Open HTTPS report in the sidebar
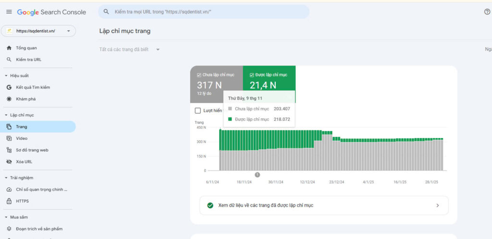The width and height of the screenshot is (492, 239). point(22,201)
